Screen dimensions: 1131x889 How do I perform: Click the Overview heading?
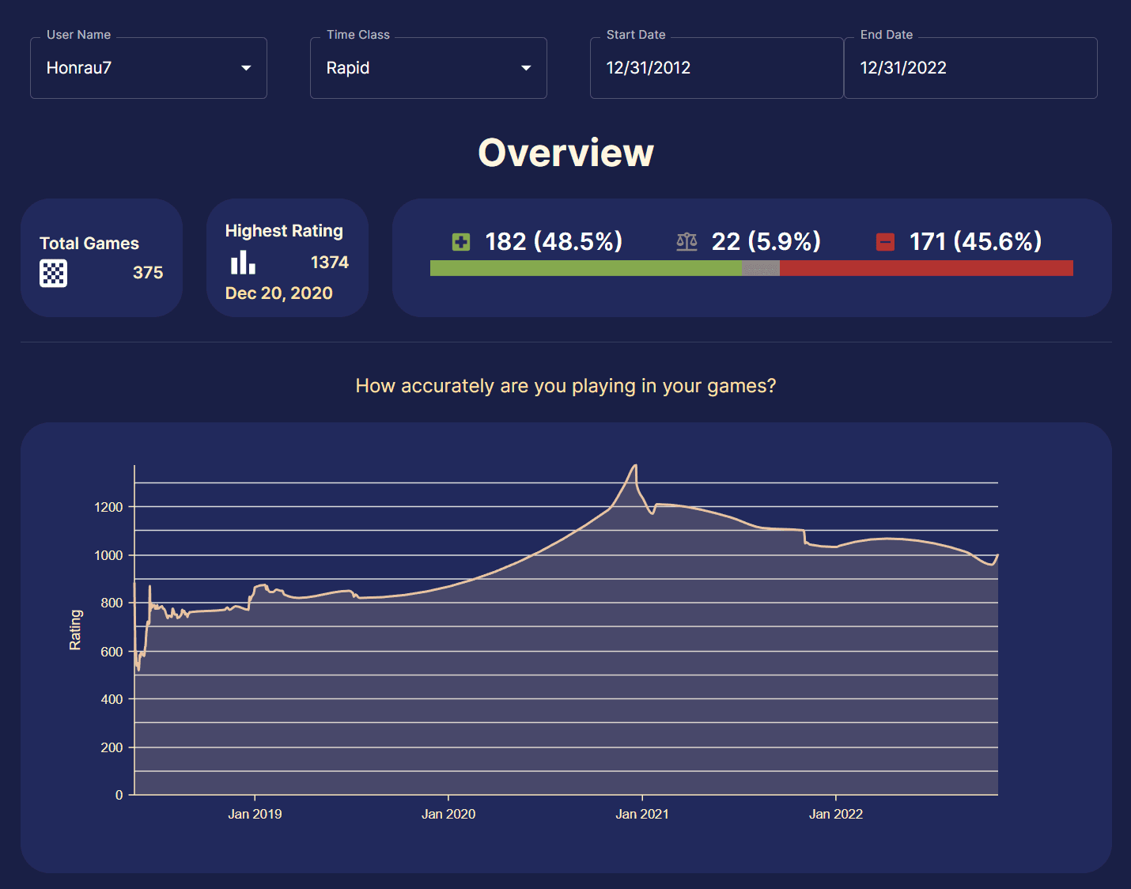pos(565,153)
